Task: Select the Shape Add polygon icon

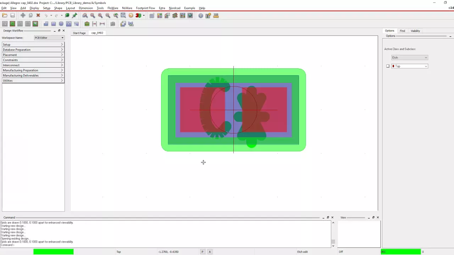Action: [x=46, y=24]
